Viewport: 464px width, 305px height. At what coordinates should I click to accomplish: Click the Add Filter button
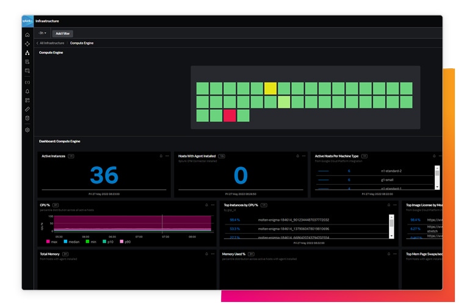pyautogui.click(x=63, y=34)
